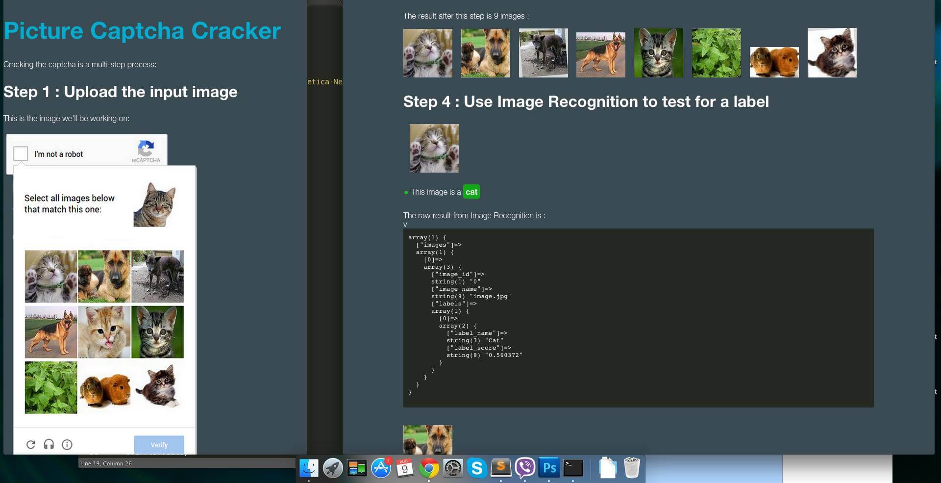Open Skype from the dock

click(x=477, y=468)
